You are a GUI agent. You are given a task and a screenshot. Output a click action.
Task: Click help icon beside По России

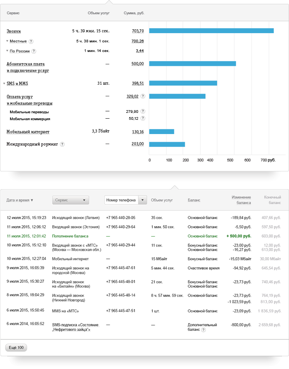pos(34,51)
